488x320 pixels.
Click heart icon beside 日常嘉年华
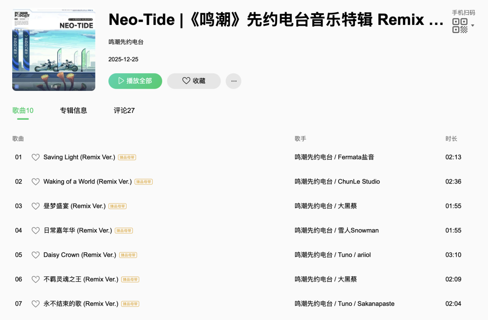click(35, 231)
